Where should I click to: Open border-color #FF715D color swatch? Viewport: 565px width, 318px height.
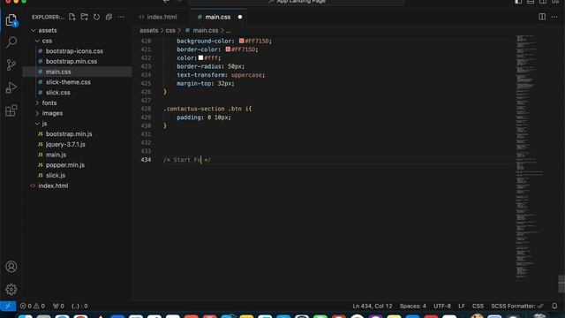coord(228,49)
